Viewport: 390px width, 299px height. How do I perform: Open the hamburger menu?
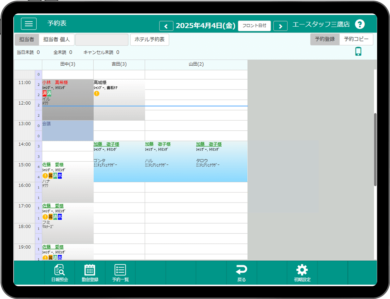29,24
